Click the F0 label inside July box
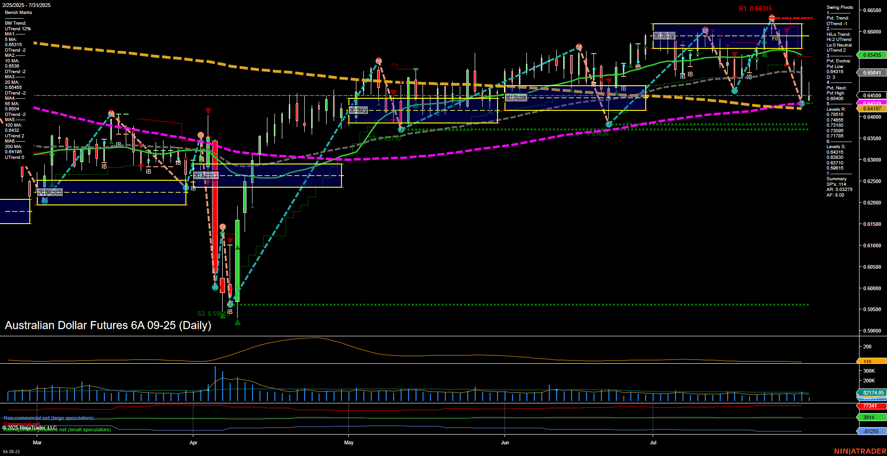The width and height of the screenshot is (887, 456). point(775,39)
